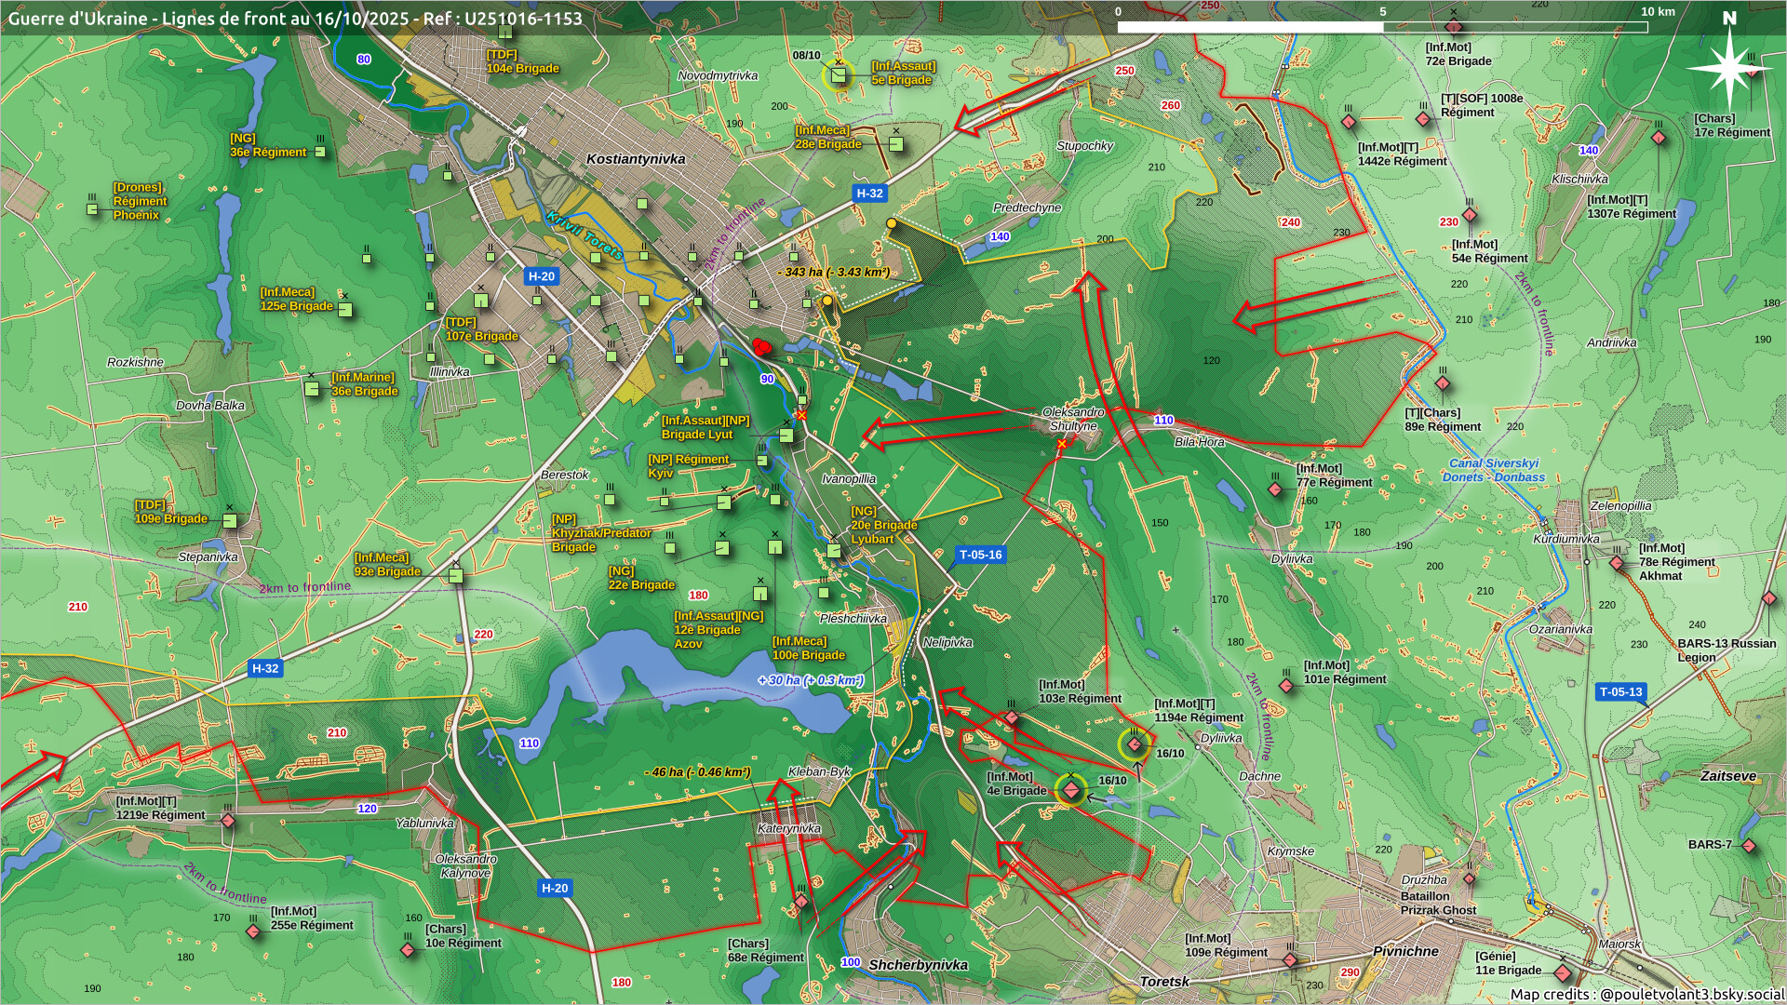The height and width of the screenshot is (1005, 1787).
Task: Click the 36e Brigade marine unit square
Action: pos(313,388)
